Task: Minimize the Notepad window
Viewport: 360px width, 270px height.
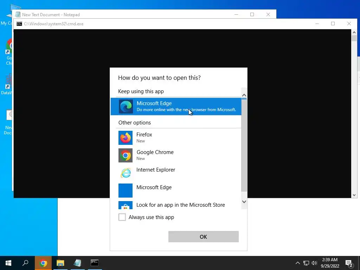Action: pos(236,14)
